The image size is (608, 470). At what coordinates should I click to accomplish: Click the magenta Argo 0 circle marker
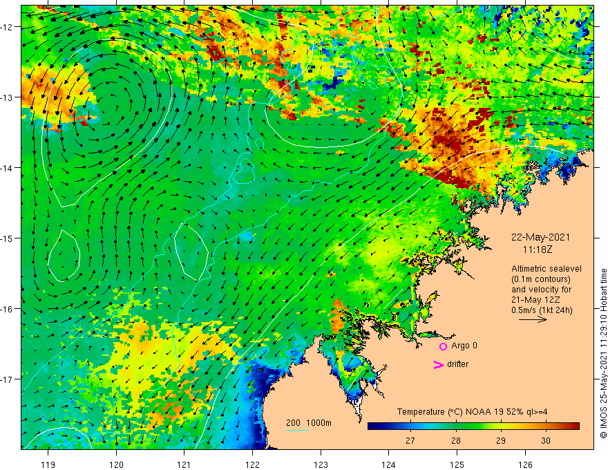(x=443, y=346)
